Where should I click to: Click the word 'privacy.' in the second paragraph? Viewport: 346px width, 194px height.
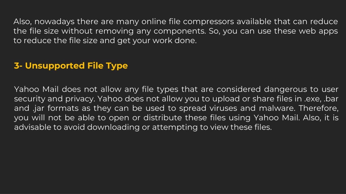(x=80, y=99)
